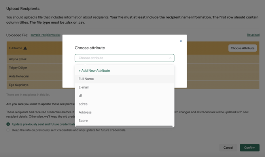Select Score attribute option

pos(125,121)
